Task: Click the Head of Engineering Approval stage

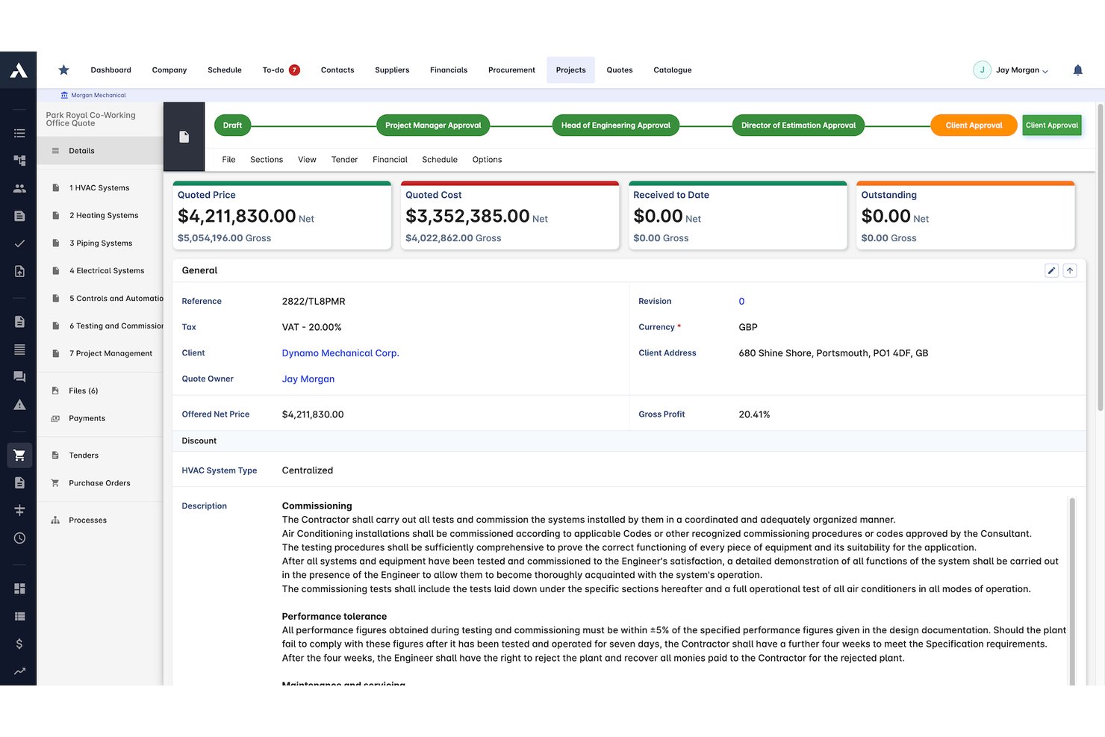Action: point(616,125)
